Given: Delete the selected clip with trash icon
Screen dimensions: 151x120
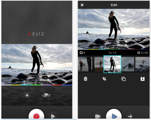Looking at the screenshot, I should [x=85, y=79].
